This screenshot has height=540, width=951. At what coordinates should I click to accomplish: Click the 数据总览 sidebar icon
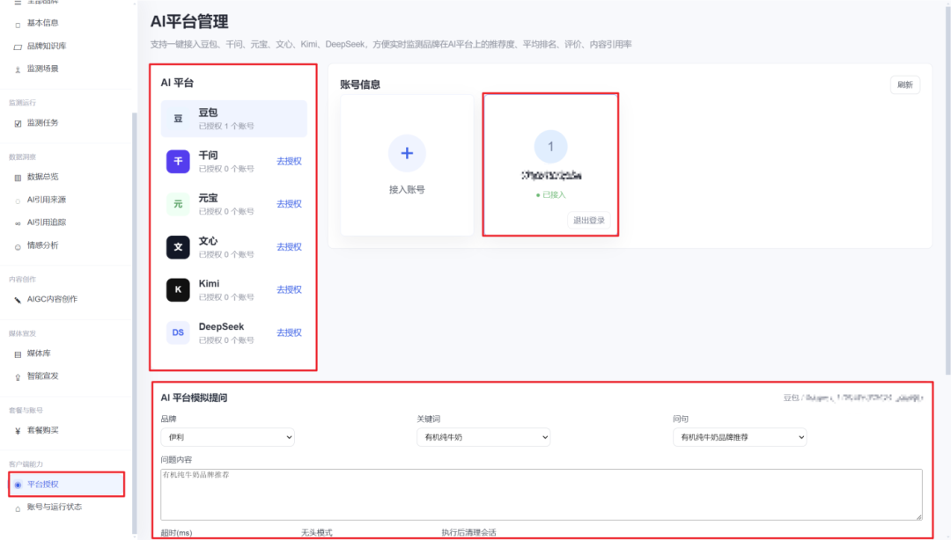click(x=18, y=178)
